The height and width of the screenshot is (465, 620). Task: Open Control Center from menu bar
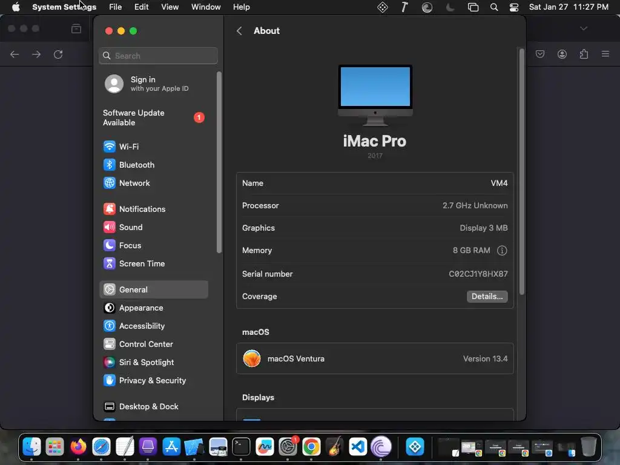513,7
